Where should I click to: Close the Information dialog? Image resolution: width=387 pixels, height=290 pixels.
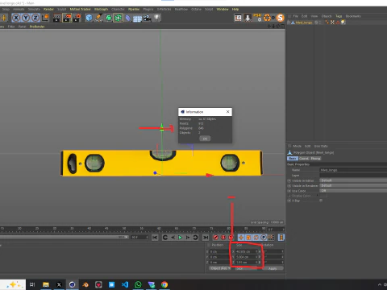pyautogui.click(x=228, y=112)
